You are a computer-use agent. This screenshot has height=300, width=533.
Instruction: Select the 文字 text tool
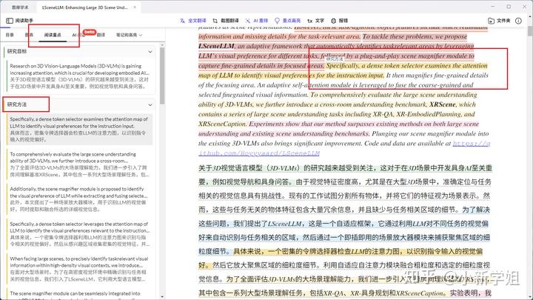coord(316,21)
